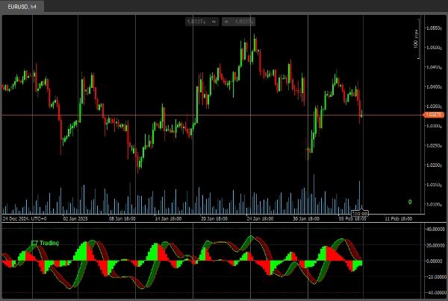The height and width of the screenshot is (301, 448).
Task: Click the 1.0450 price axis label
Action: tap(434, 67)
